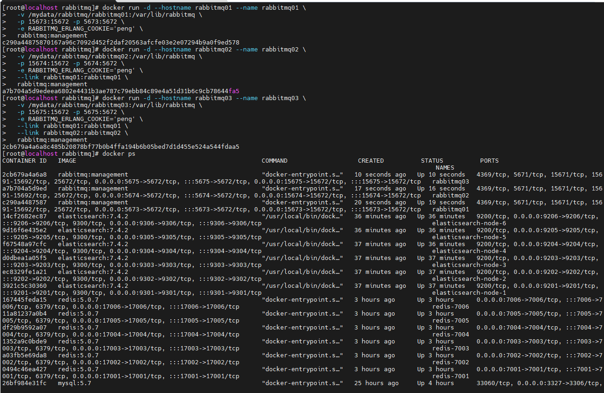This screenshot has width=604, height=393.
Task: Click the PORTS column header
Action: [490, 161]
